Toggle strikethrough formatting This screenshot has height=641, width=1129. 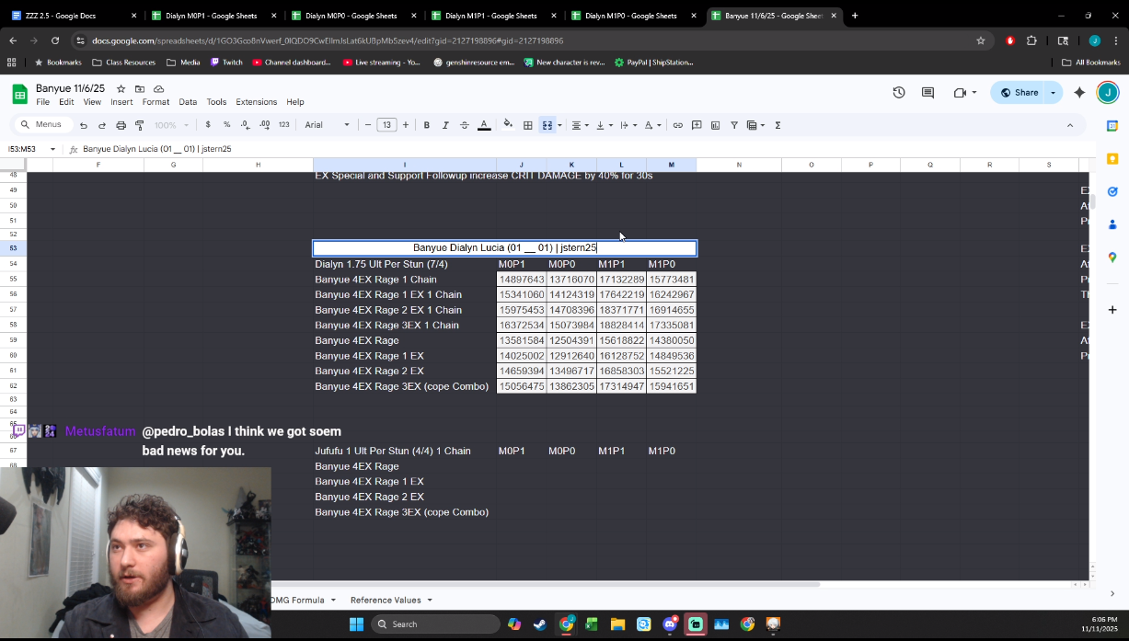point(464,125)
